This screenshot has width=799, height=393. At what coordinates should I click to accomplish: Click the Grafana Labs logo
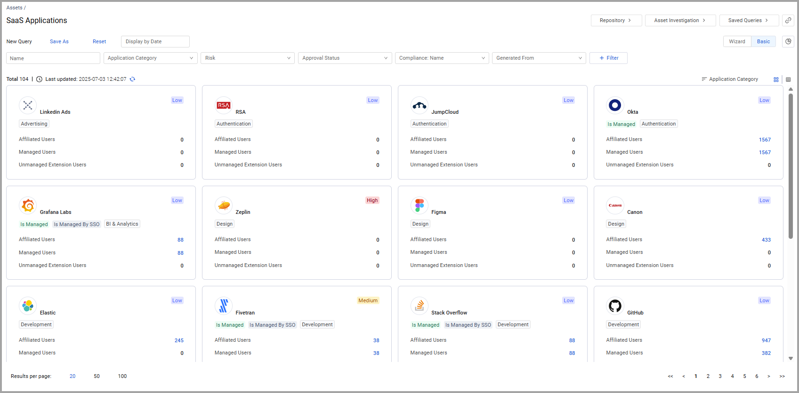28,205
